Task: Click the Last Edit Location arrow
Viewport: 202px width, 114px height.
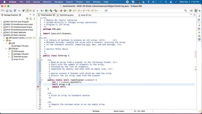Action: tap(89, 11)
